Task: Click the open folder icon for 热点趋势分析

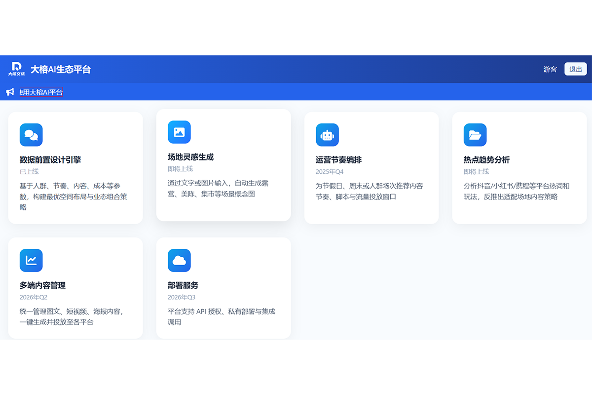Action: pos(475,135)
